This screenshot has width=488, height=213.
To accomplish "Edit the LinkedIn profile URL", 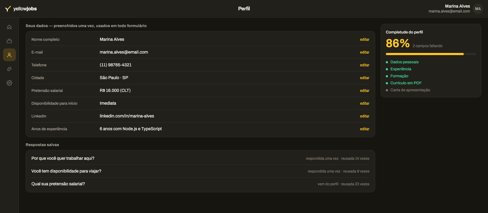I will pos(364,116).
